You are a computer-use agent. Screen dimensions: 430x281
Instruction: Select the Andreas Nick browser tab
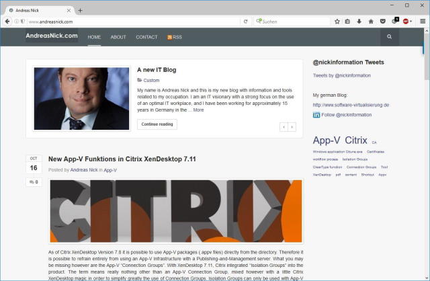click(40, 11)
